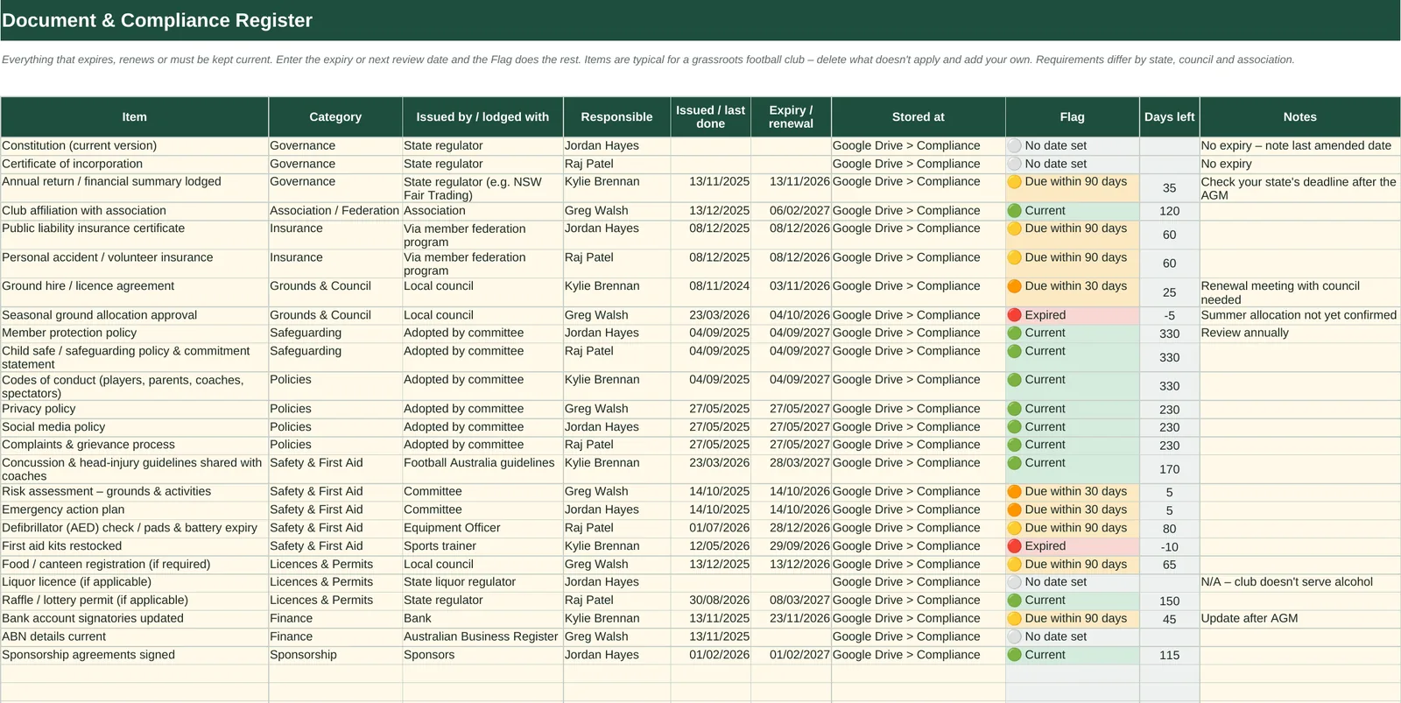Click Club affiliation with association cell

[x=134, y=211]
